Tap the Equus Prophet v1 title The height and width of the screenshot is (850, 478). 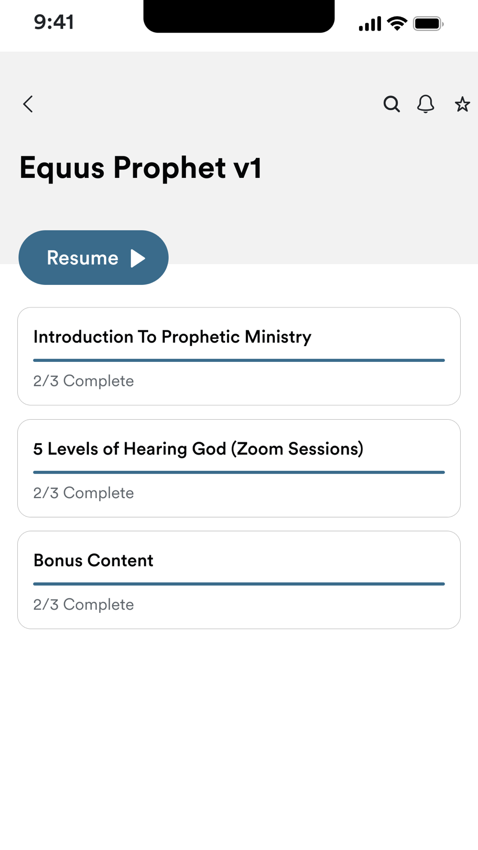click(141, 168)
